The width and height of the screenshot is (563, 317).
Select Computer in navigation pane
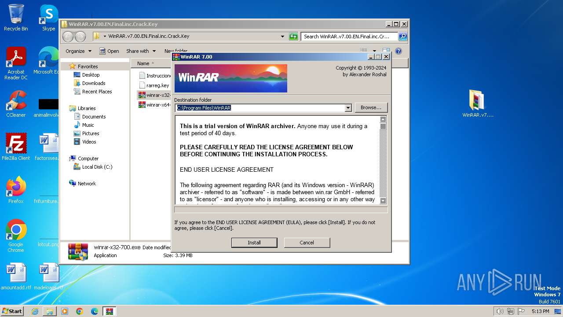point(88,158)
